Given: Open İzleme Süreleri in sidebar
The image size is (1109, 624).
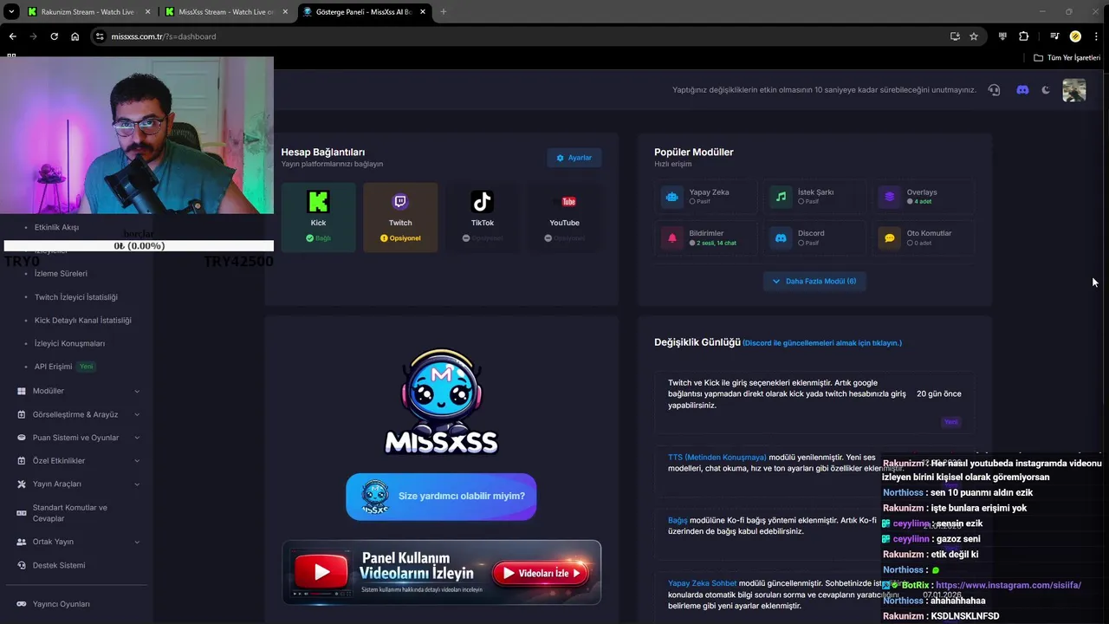Looking at the screenshot, I should (x=61, y=274).
